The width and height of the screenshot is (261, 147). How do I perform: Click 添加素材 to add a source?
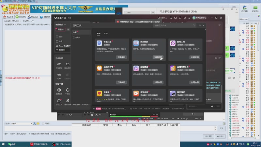tap(61, 50)
